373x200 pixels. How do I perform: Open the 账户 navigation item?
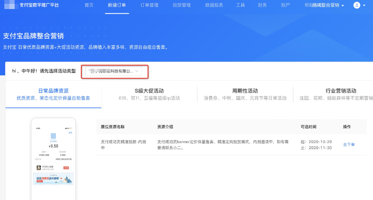click(x=286, y=5)
